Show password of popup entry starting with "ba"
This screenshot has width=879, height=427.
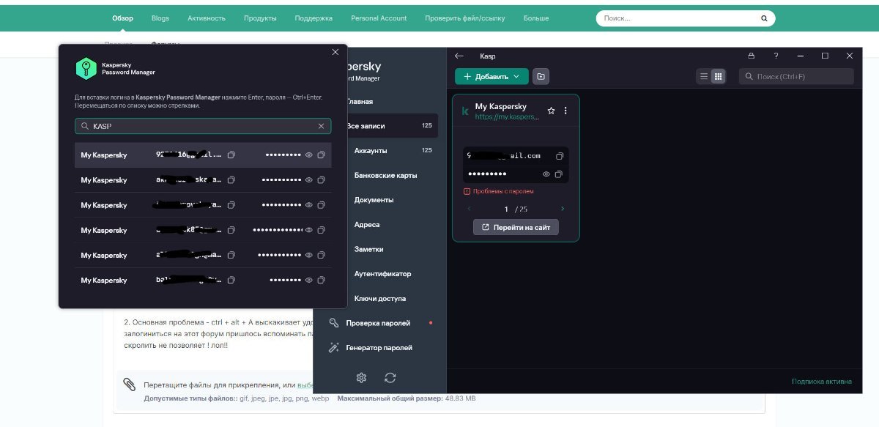click(x=309, y=280)
